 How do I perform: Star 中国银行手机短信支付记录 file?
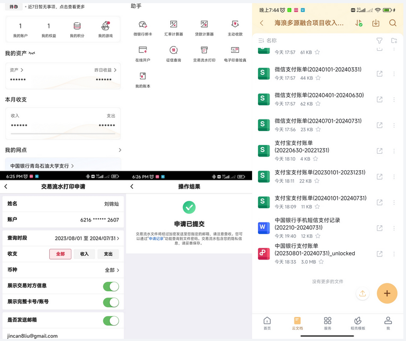pos(318,236)
